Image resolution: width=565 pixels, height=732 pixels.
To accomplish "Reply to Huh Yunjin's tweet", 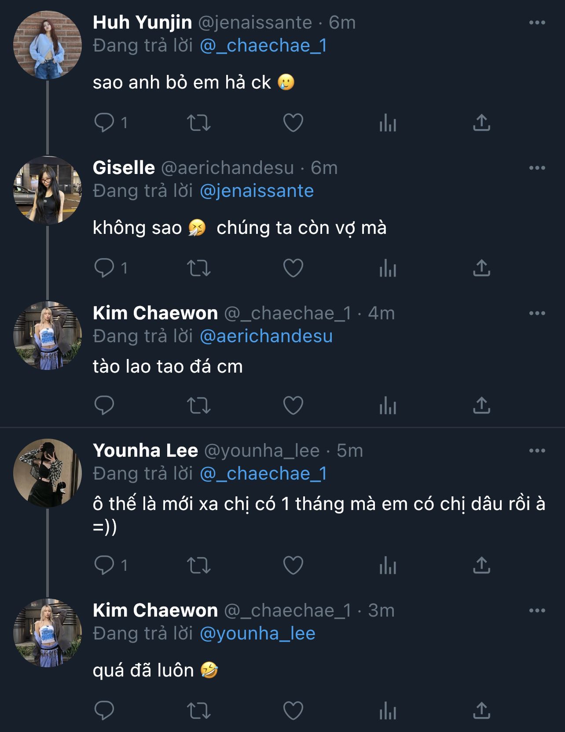I will pos(104,123).
